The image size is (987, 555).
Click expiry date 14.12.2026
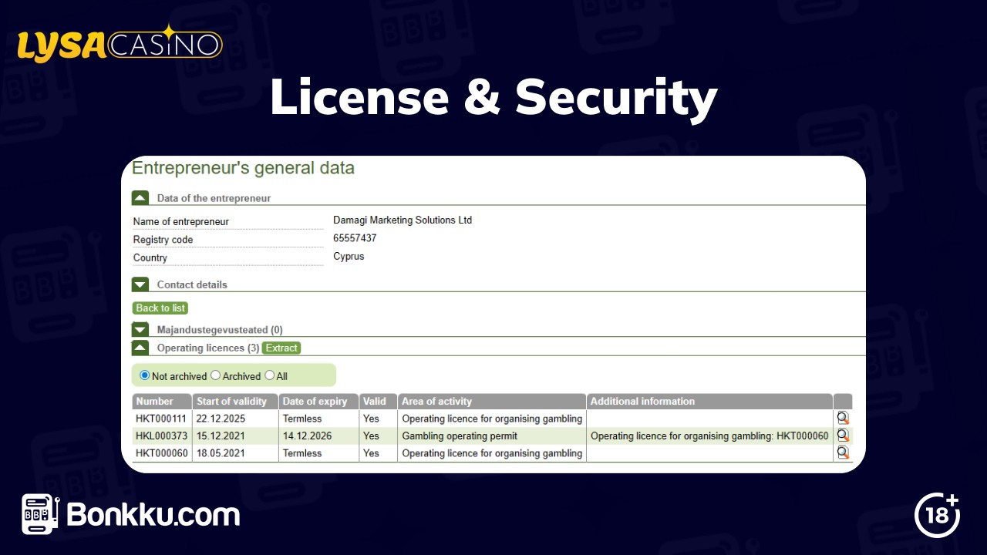pyautogui.click(x=307, y=436)
